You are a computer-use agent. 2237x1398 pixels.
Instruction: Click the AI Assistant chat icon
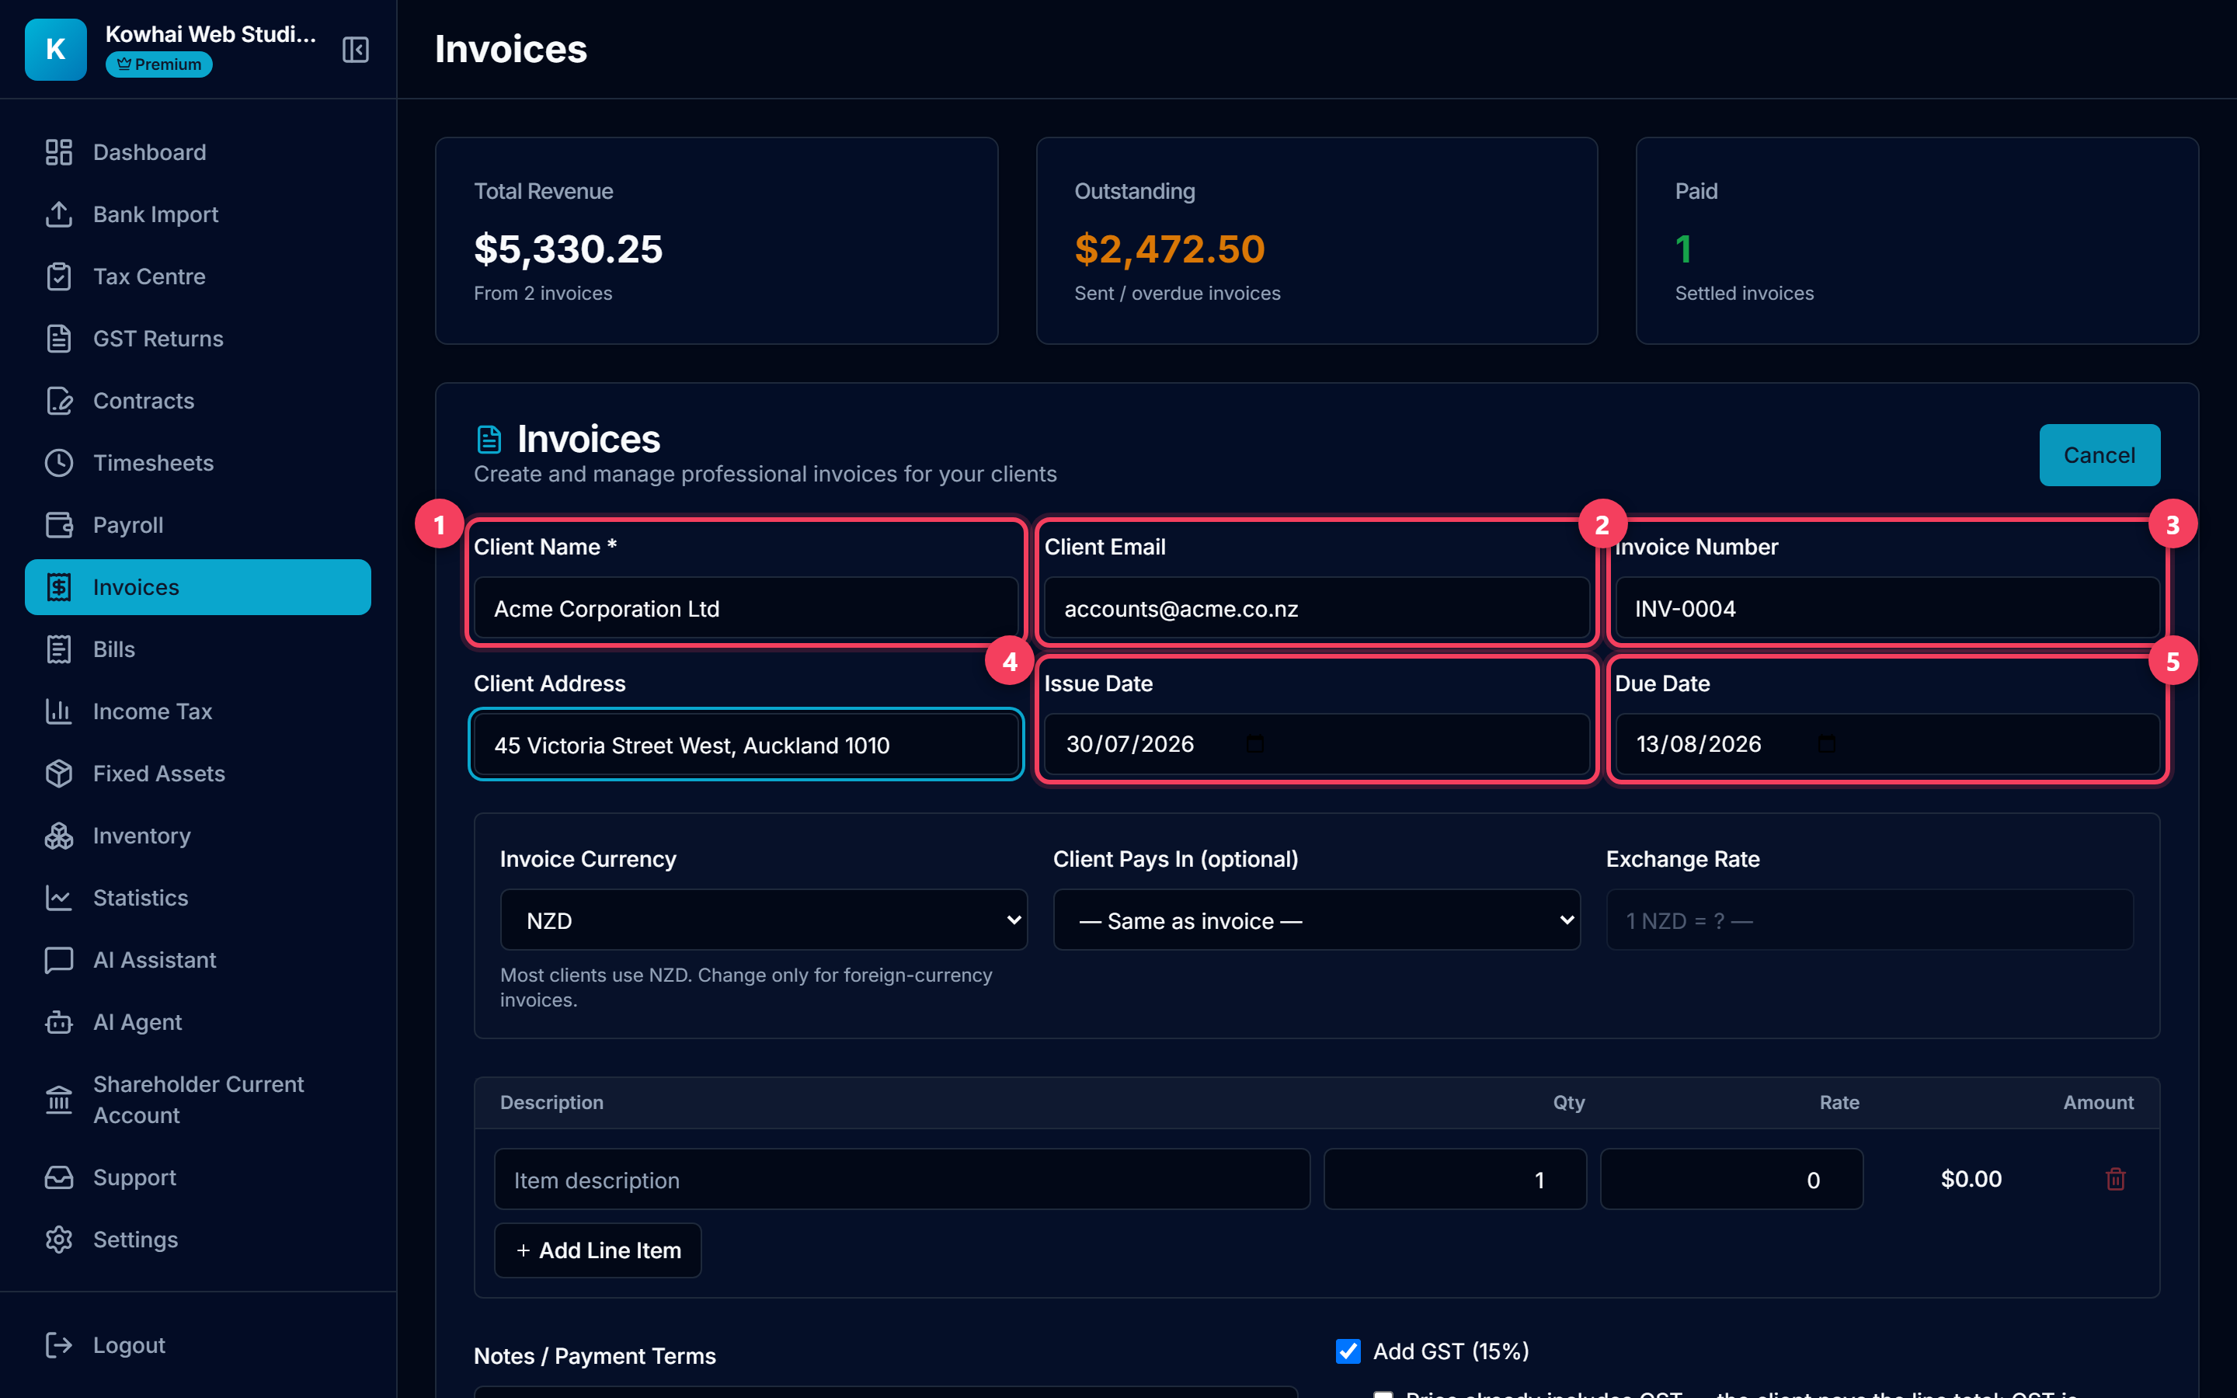(59, 960)
